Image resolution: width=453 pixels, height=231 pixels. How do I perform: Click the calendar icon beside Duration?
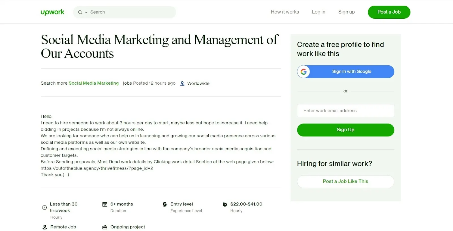click(x=104, y=204)
